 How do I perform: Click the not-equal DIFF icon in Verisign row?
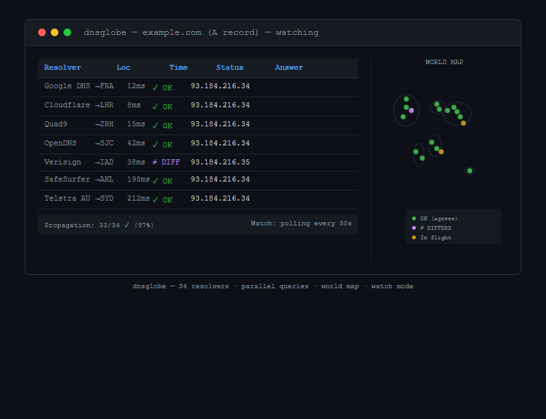click(155, 162)
